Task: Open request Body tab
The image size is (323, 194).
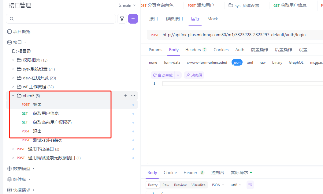Action: pos(174,50)
